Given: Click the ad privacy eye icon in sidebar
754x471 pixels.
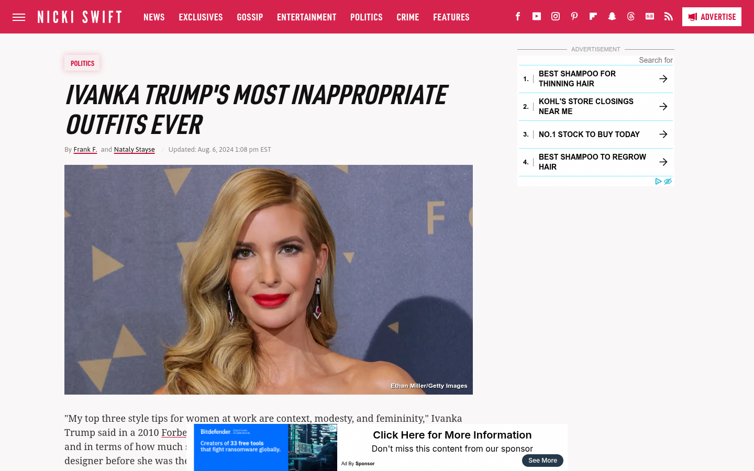Looking at the screenshot, I should [668, 181].
